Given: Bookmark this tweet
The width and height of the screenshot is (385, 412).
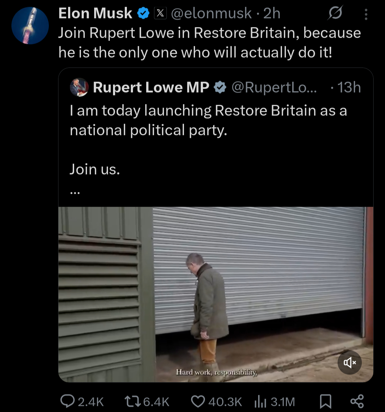Looking at the screenshot, I should 325,401.
